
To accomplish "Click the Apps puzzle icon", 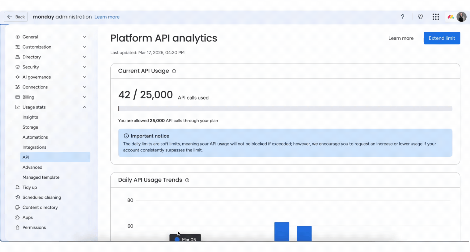I will click(17, 217).
